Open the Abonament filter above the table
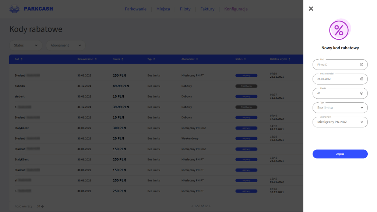The image size is (377, 212). [x=66, y=45]
